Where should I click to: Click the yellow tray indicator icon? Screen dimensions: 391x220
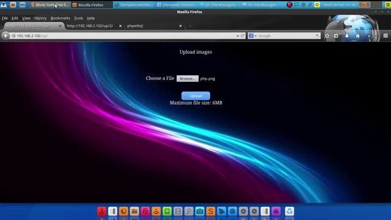pyautogui.click(x=316, y=5)
